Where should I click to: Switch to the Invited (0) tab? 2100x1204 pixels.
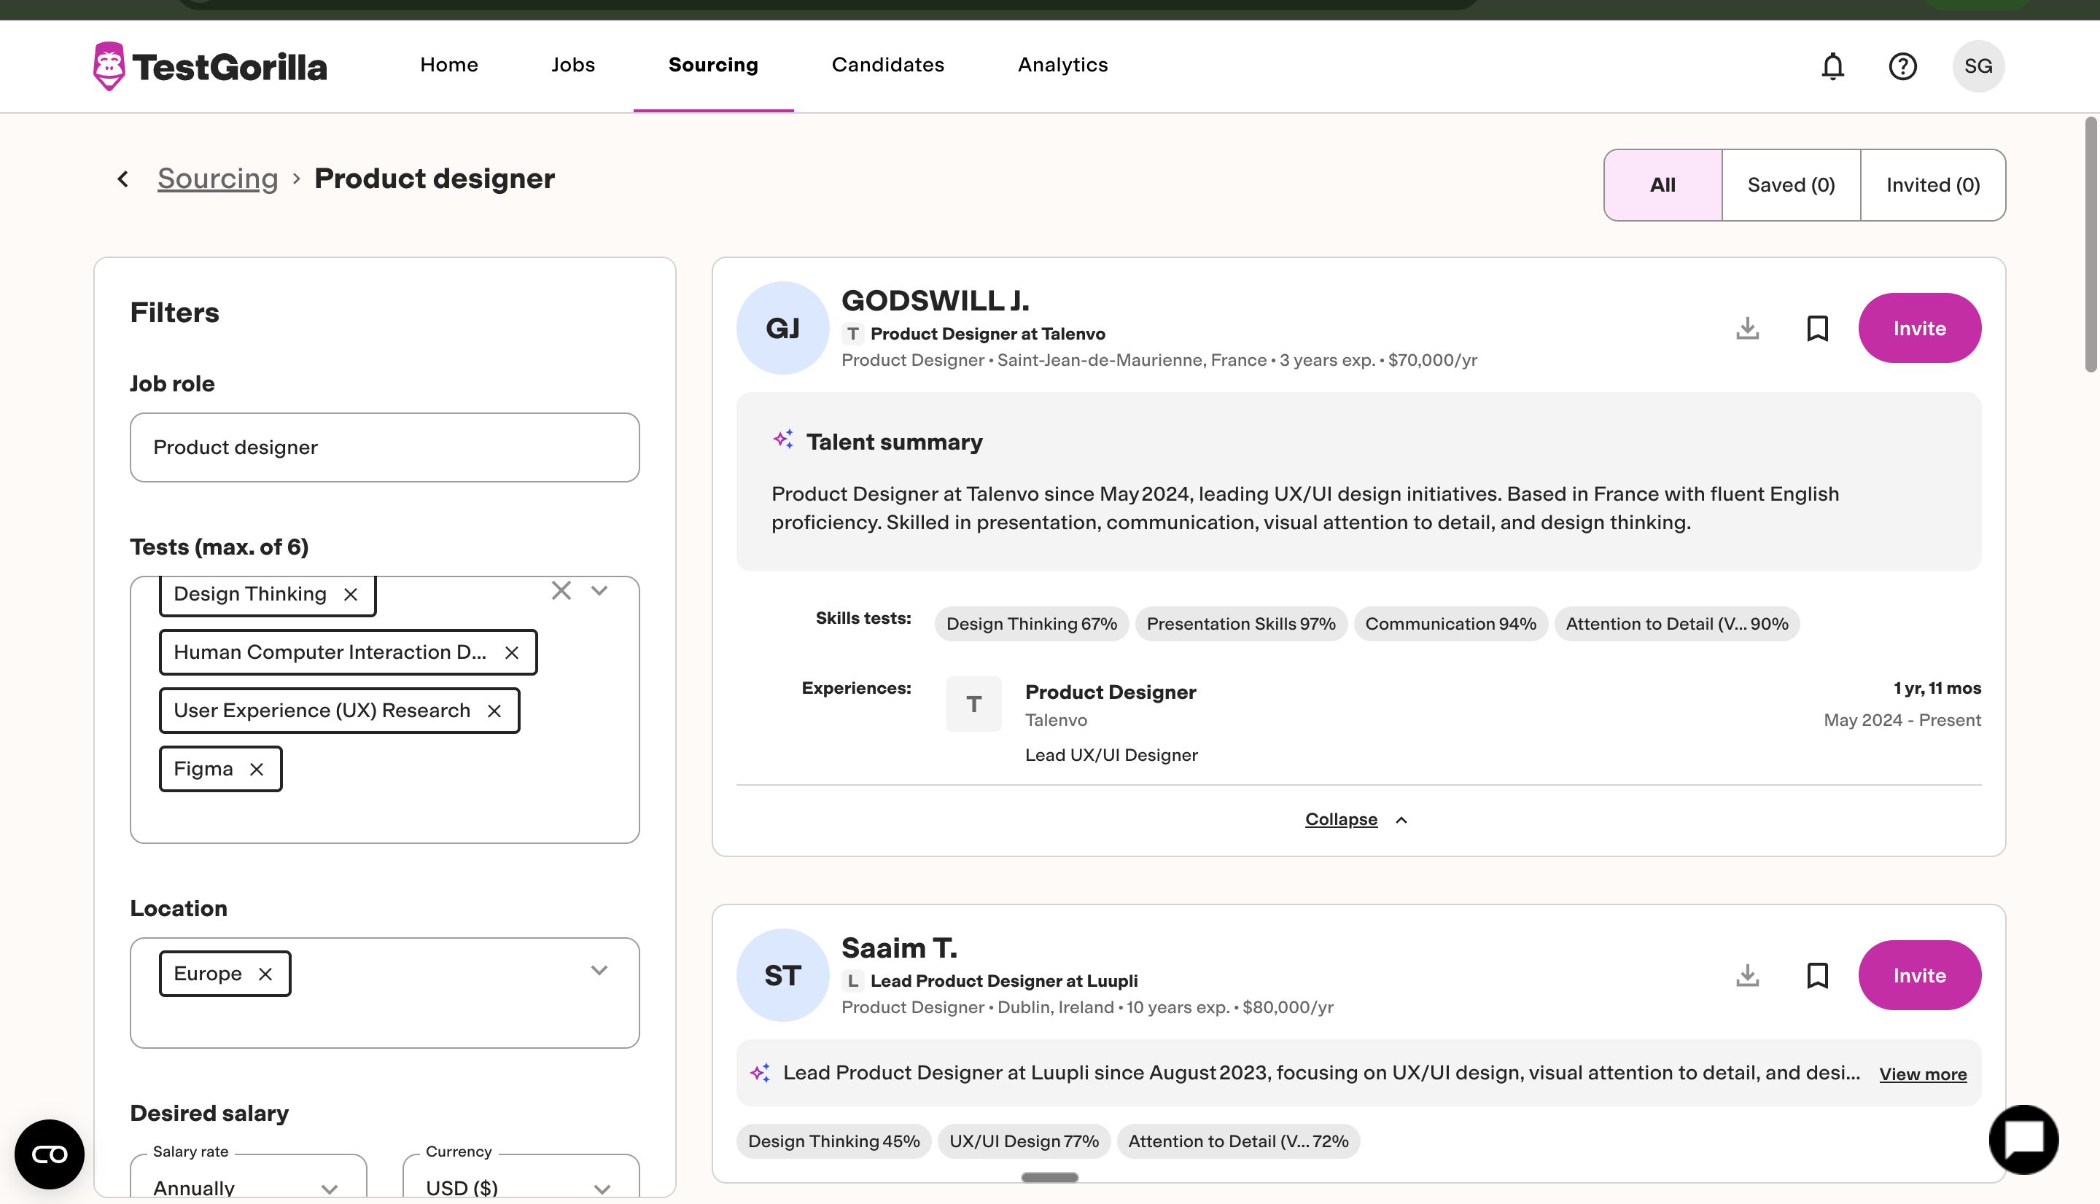tap(1933, 185)
